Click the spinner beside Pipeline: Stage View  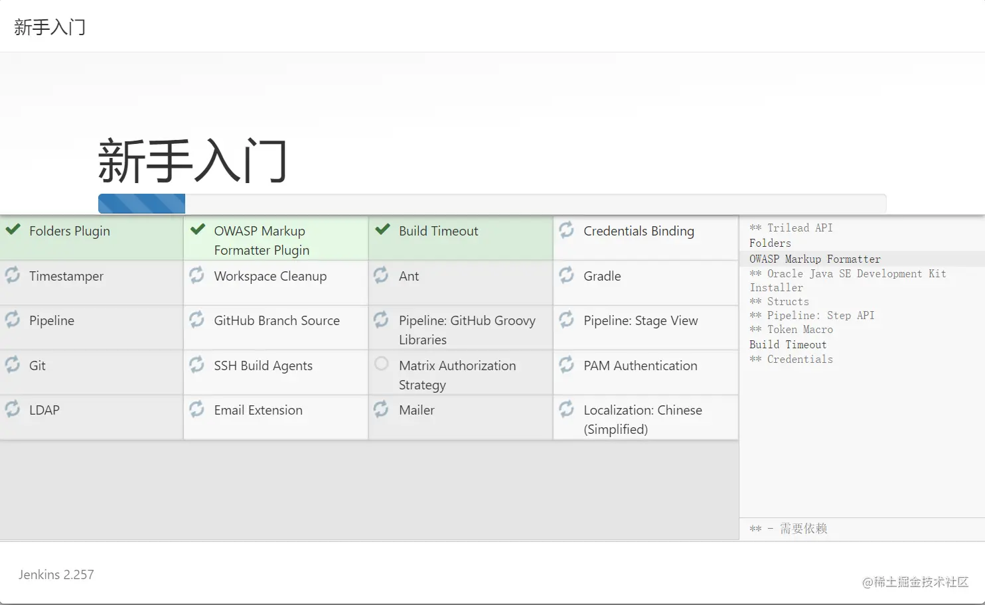(x=566, y=319)
